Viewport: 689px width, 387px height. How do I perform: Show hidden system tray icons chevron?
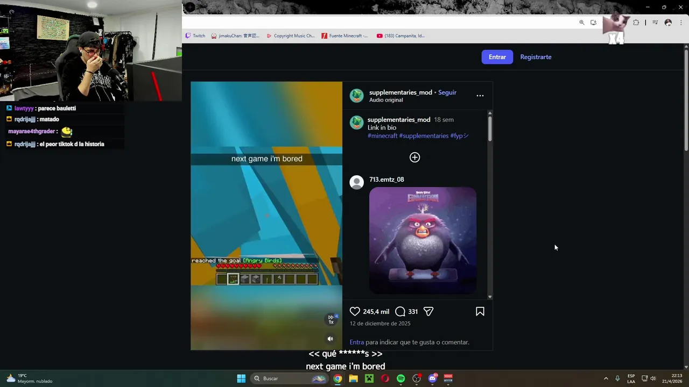pos(606,378)
